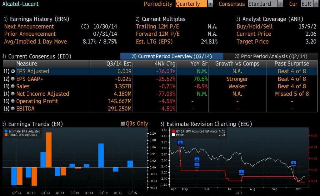320x196 pixels.
Task: Click the Growth vs Comps column header
Action: 237,64
